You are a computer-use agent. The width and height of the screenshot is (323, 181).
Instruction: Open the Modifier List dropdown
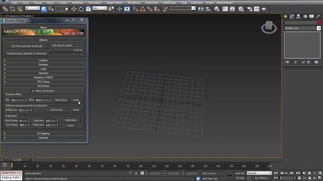302,28
